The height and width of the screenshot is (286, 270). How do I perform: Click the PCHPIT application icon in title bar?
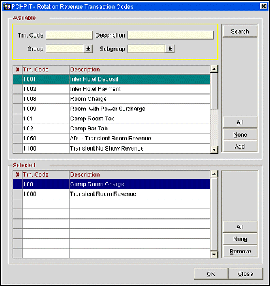[7, 6]
